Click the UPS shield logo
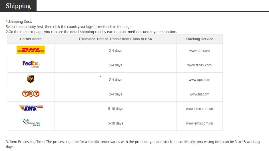This screenshot has height=151, width=269. pyautogui.click(x=31, y=79)
